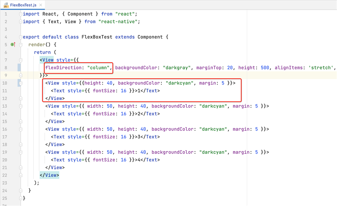Image resolution: width=337 pixels, height=206 pixels.
Task: Click line number 23 in the gutter
Action: click(5, 183)
